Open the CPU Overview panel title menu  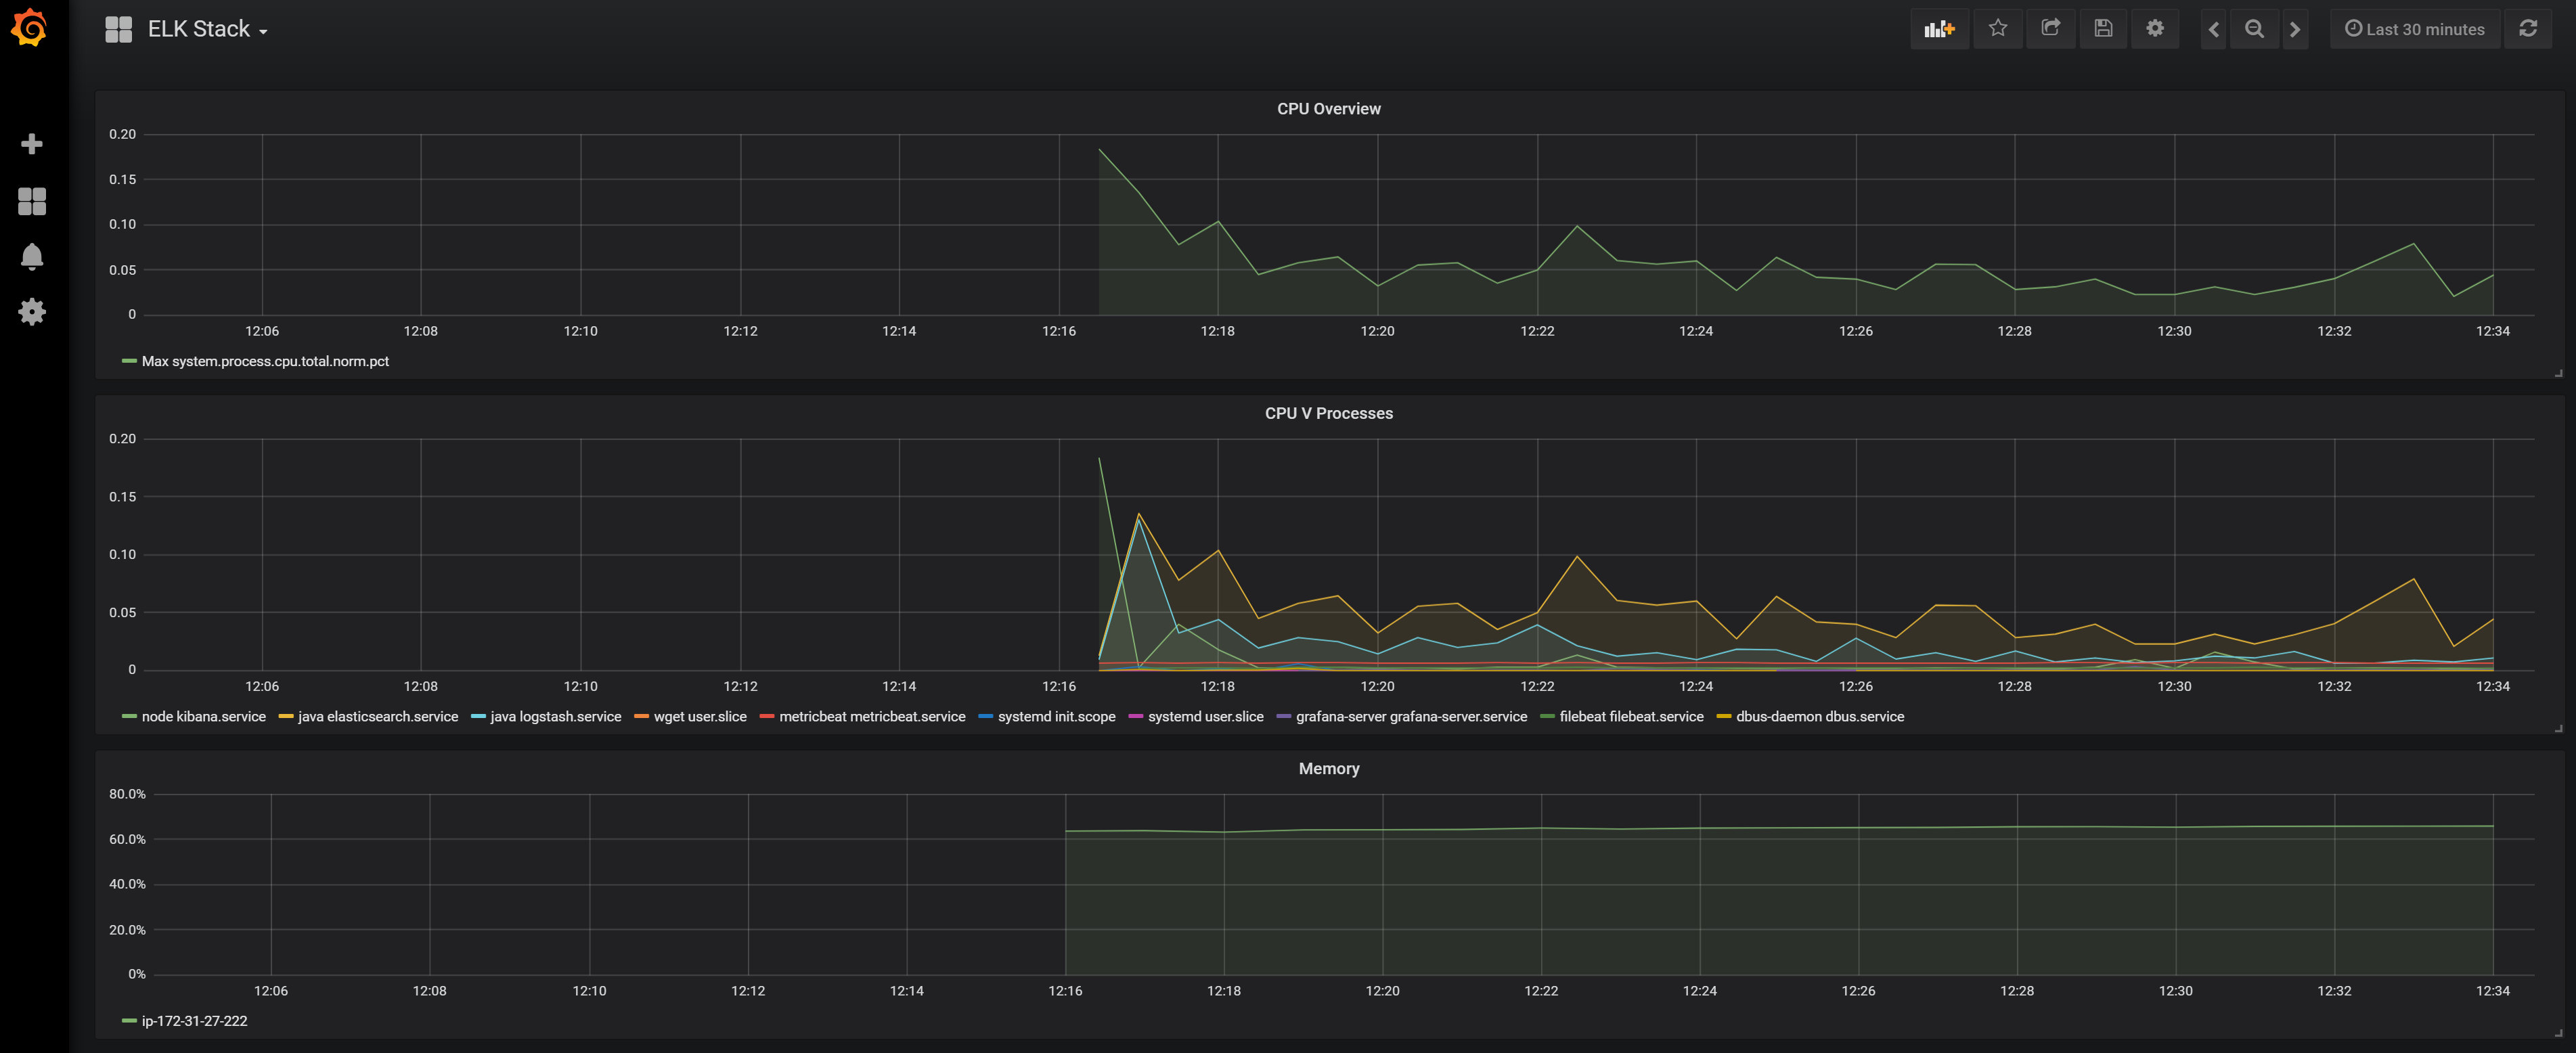pyautogui.click(x=1328, y=109)
